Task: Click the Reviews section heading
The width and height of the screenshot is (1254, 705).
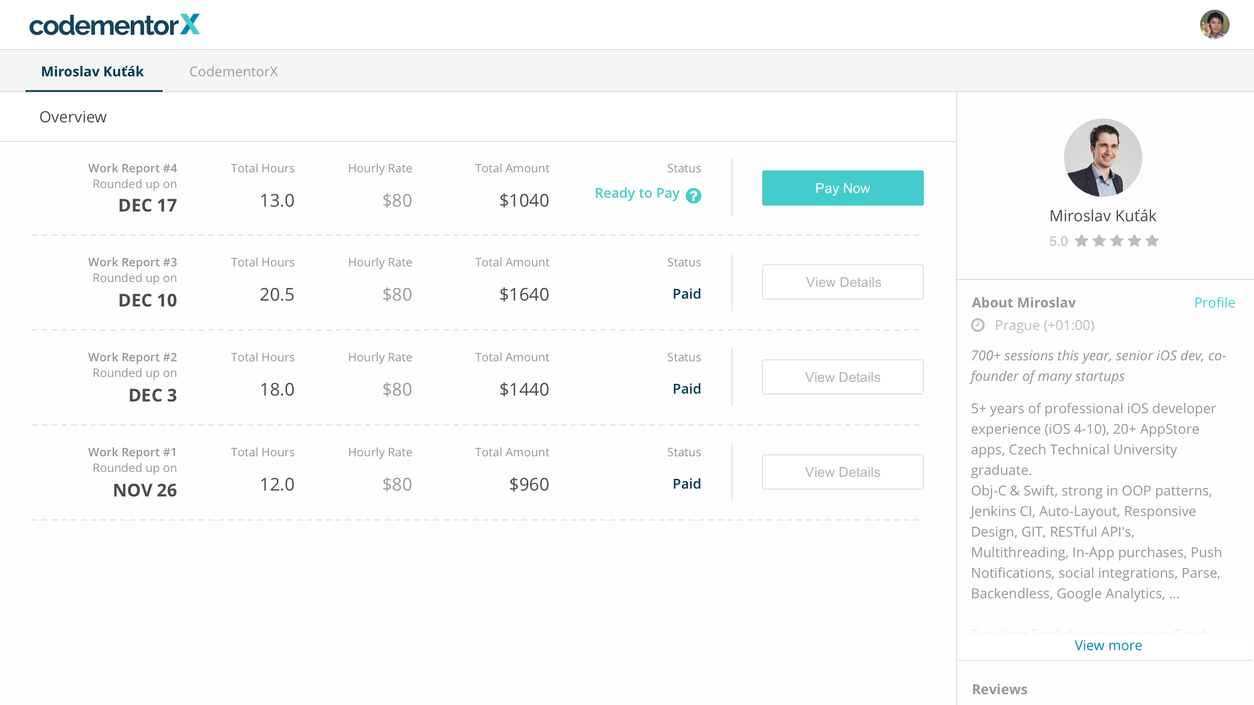Action: [999, 689]
